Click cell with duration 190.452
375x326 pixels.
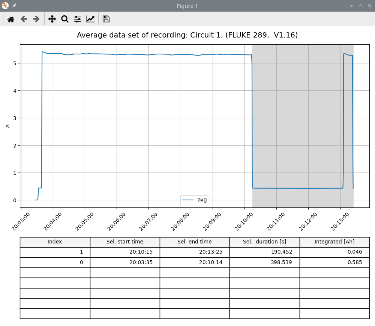click(264, 252)
